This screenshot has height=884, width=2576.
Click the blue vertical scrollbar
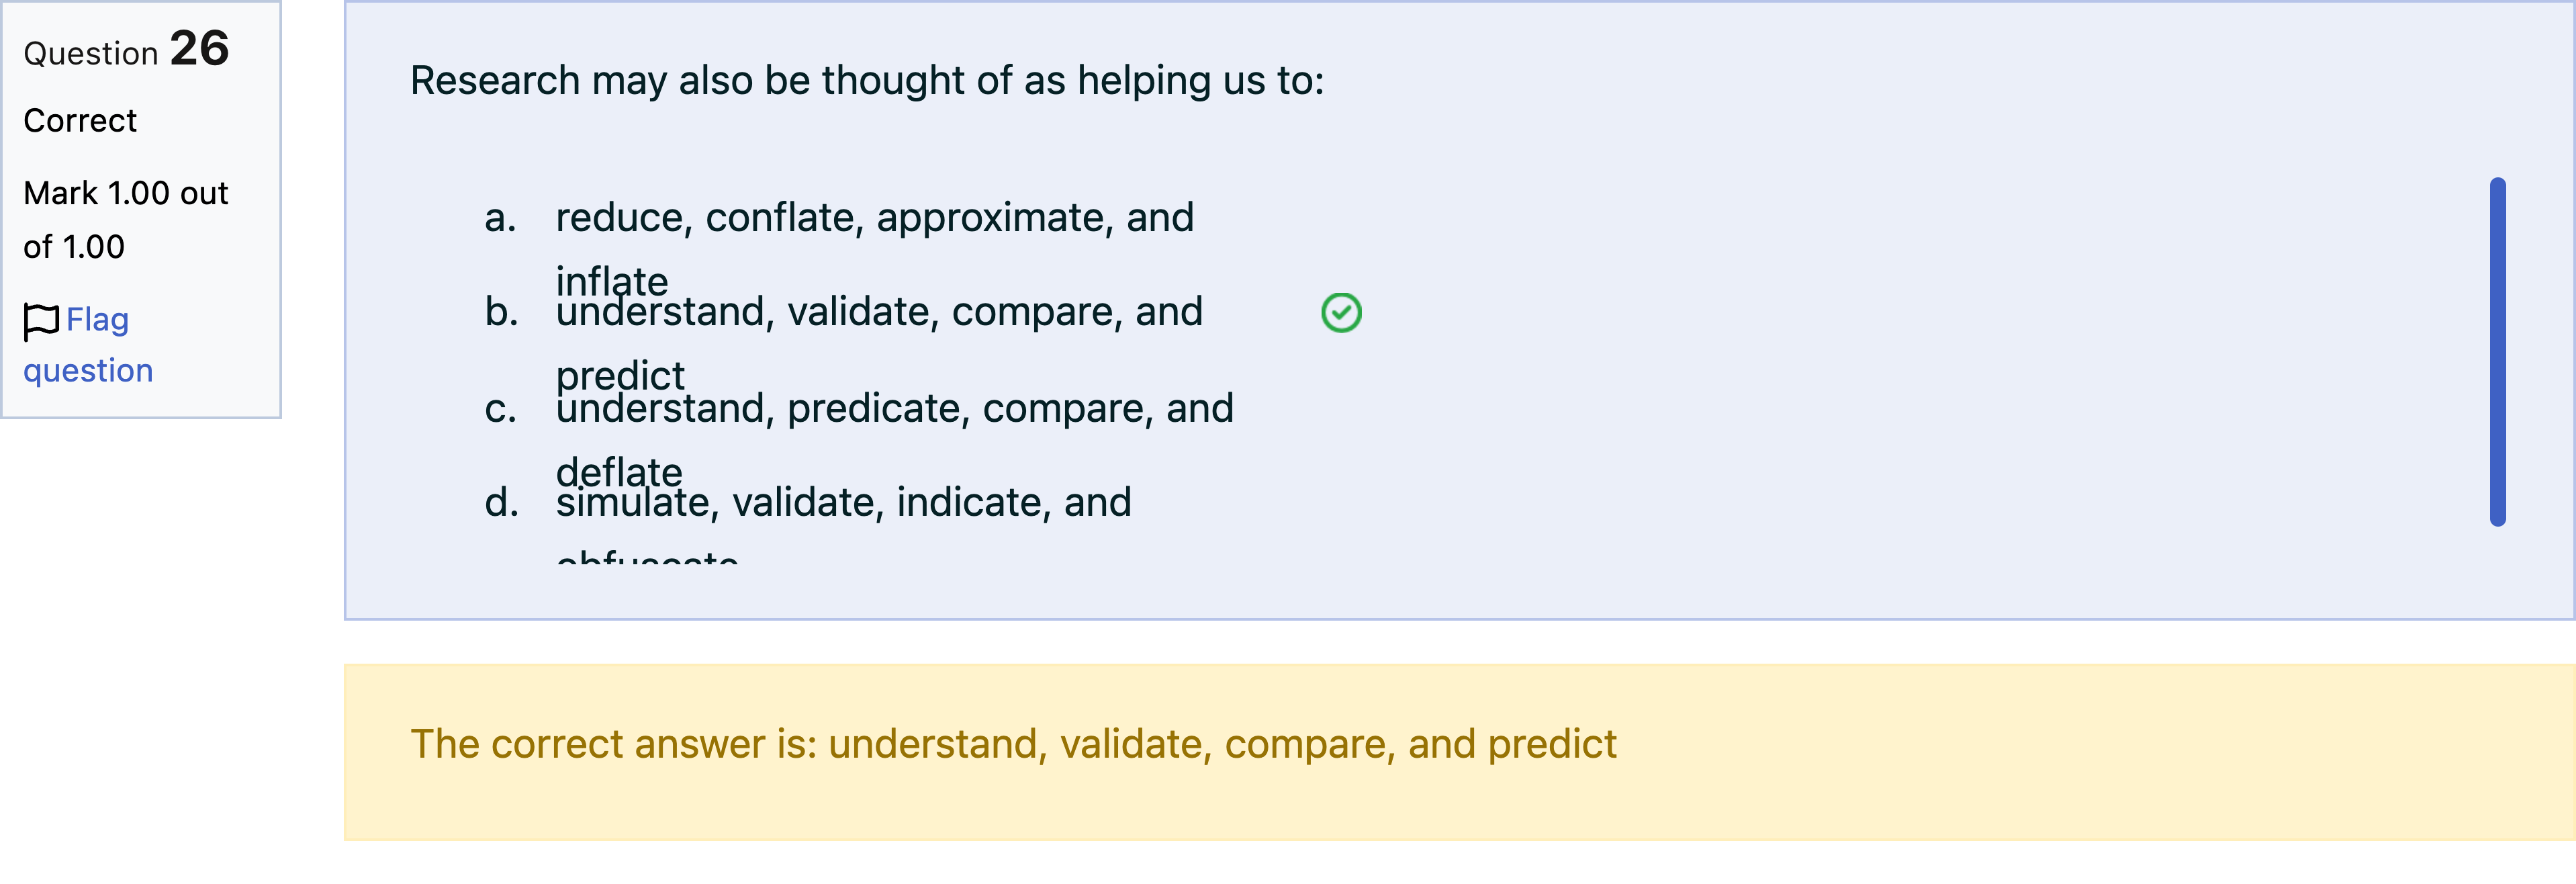[2497, 351]
